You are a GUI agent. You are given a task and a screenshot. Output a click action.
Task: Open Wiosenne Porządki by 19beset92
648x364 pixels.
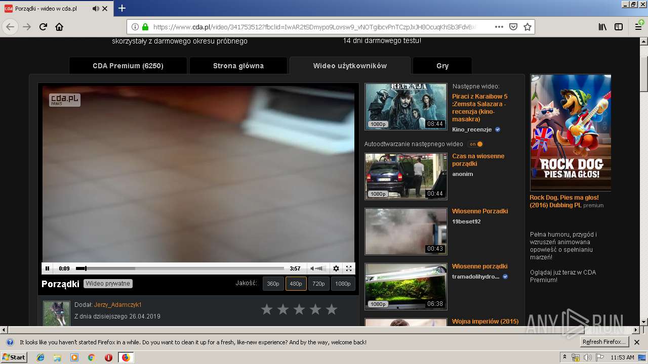pyautogui.click(x=480, y=211)
